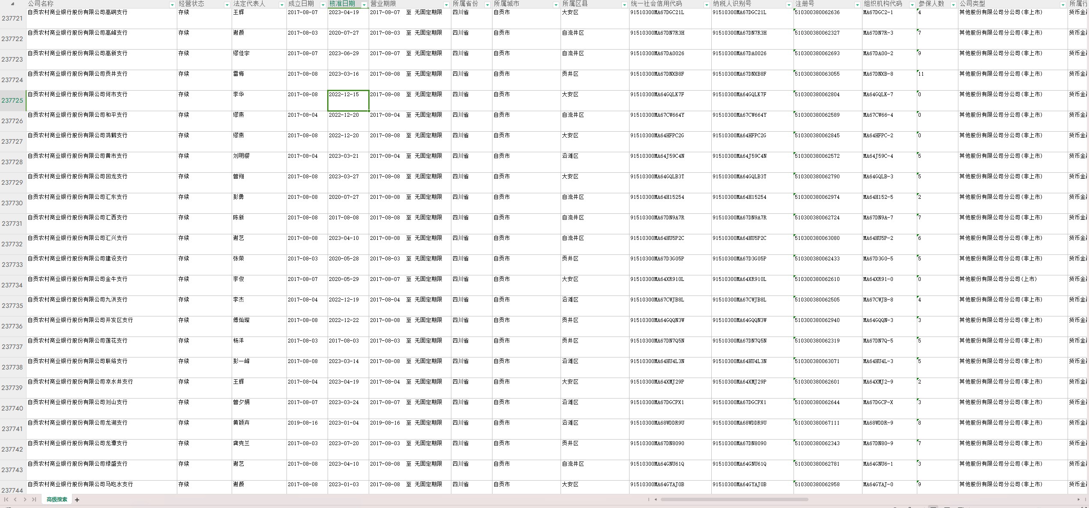The width and height of the screenshot is (1089, 508).
Task: Select company name cell ending 贡井支行
Action: pyautogui.click(x=101, y=80)
